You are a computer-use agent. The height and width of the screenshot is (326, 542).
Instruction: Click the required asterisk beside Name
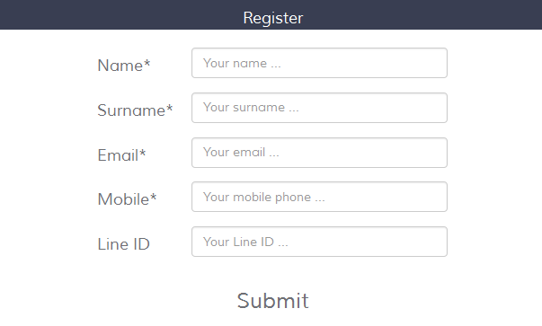[x=147, y=64]
